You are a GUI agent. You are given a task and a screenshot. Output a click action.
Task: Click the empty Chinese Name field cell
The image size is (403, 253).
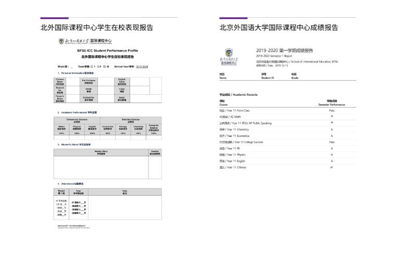click(x=72, y=81)
